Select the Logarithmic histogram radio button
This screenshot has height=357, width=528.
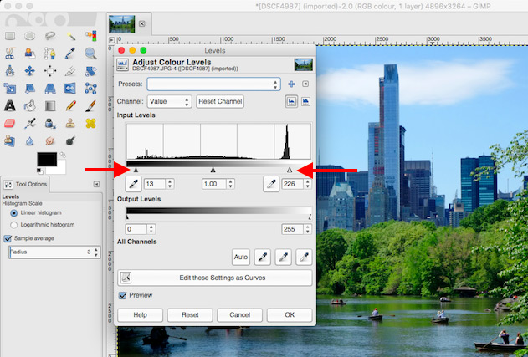tap(13, 224)
